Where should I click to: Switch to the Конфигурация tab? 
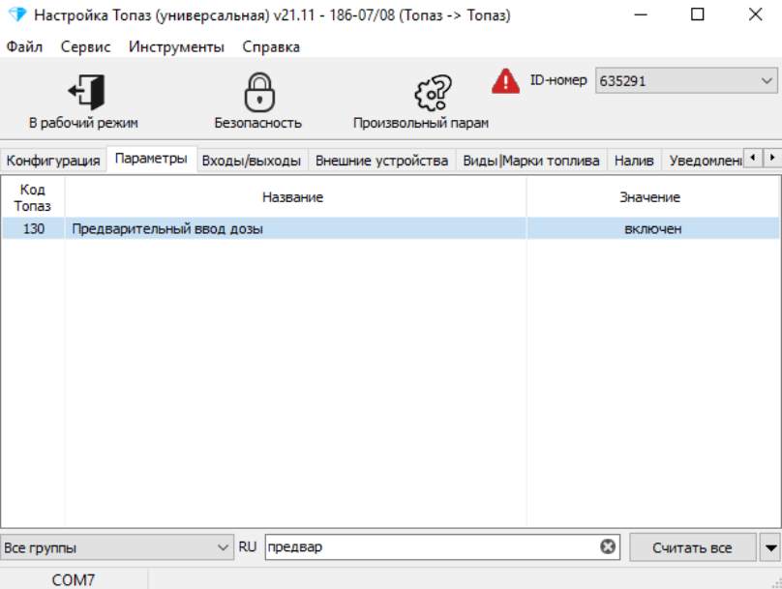[x=53, y=161]
